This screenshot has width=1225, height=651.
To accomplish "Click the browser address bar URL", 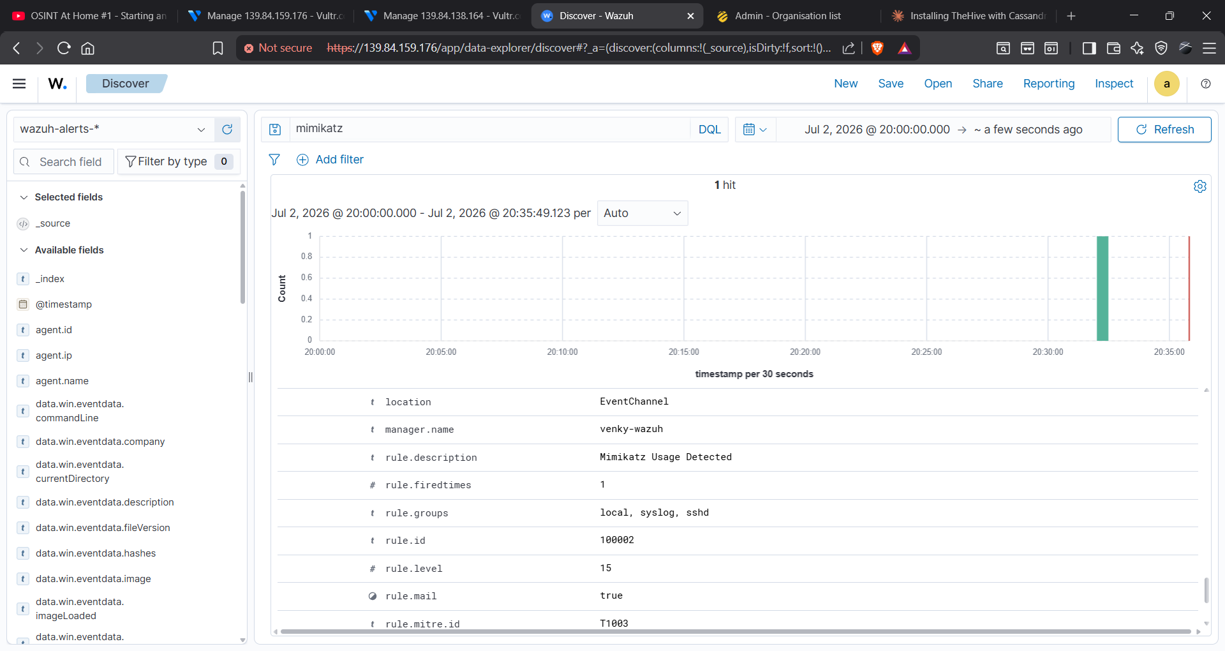I will (x=579, y=48).
